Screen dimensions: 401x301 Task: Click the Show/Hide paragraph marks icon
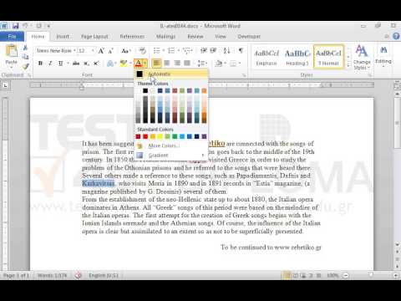point(241,51)
